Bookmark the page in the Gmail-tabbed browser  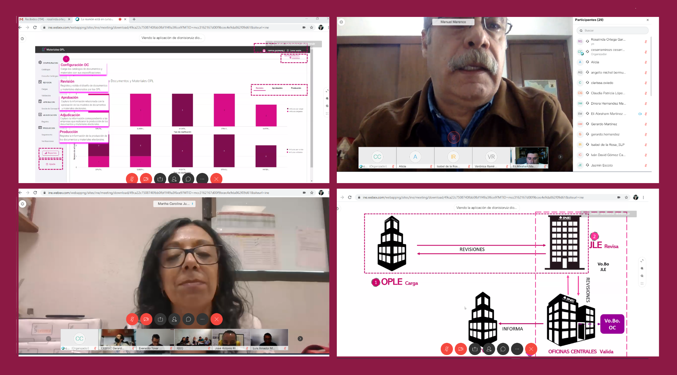[x=311, y=27]
